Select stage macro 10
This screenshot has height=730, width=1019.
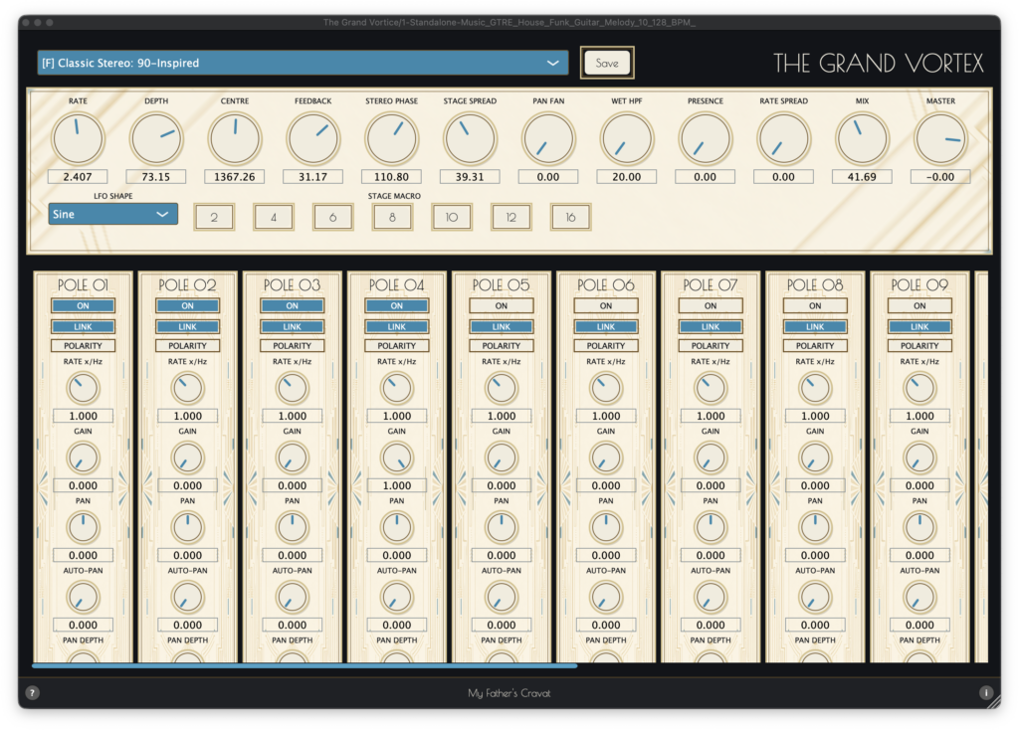coord(452,217)
